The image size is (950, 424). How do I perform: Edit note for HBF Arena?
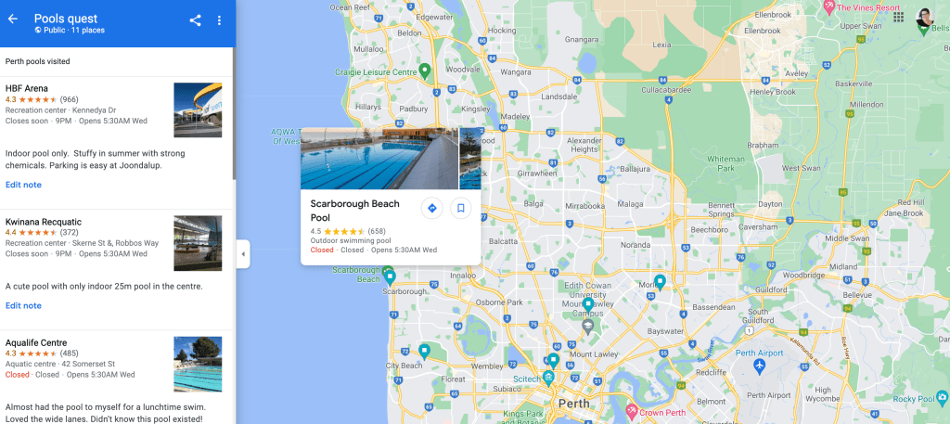(x=23, y=185)
